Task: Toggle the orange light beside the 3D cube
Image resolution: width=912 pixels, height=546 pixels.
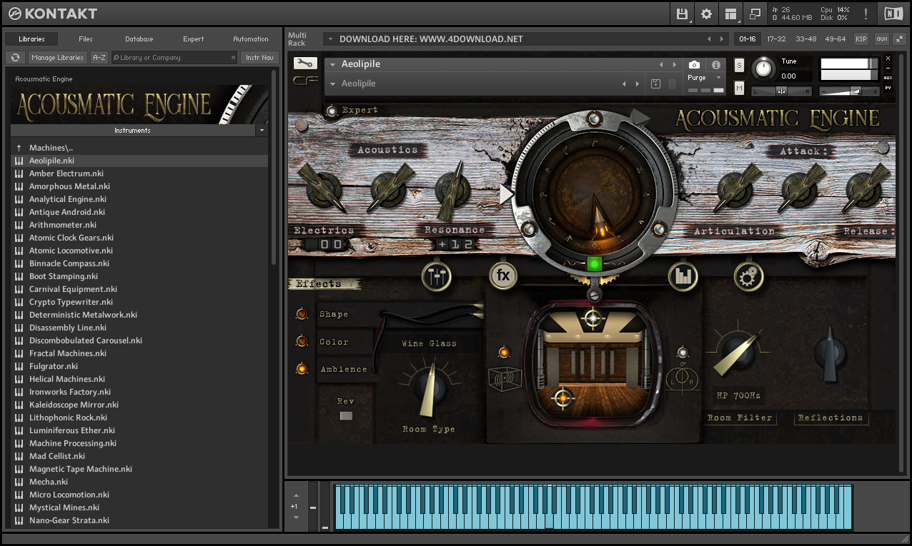Action: (504, 352)
